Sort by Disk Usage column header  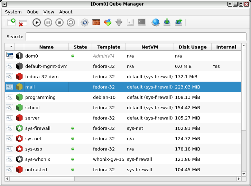point(192,47)
